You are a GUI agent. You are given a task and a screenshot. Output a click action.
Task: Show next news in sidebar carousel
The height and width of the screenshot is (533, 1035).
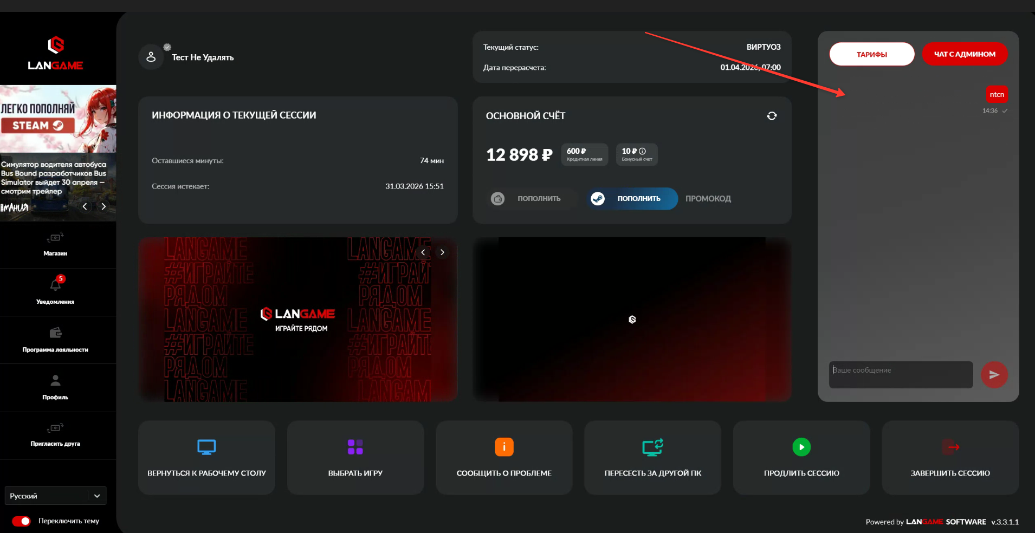104,206
